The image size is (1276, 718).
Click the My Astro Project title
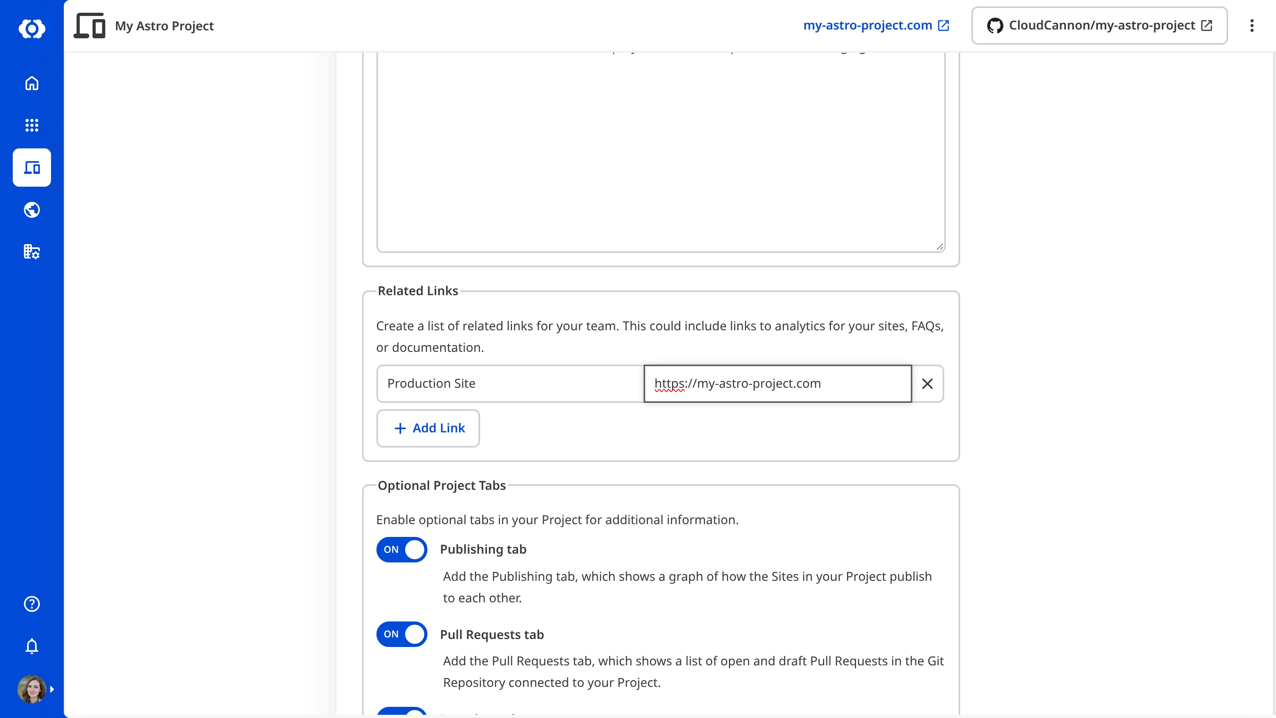(164, 26)
